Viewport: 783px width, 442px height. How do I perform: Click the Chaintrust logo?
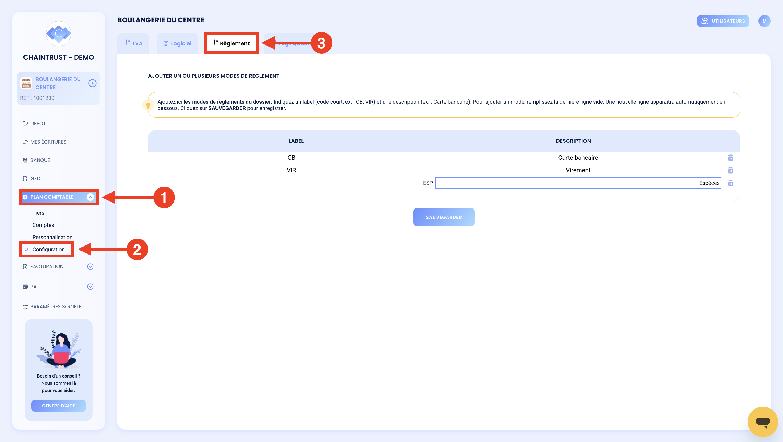(58, 34)
